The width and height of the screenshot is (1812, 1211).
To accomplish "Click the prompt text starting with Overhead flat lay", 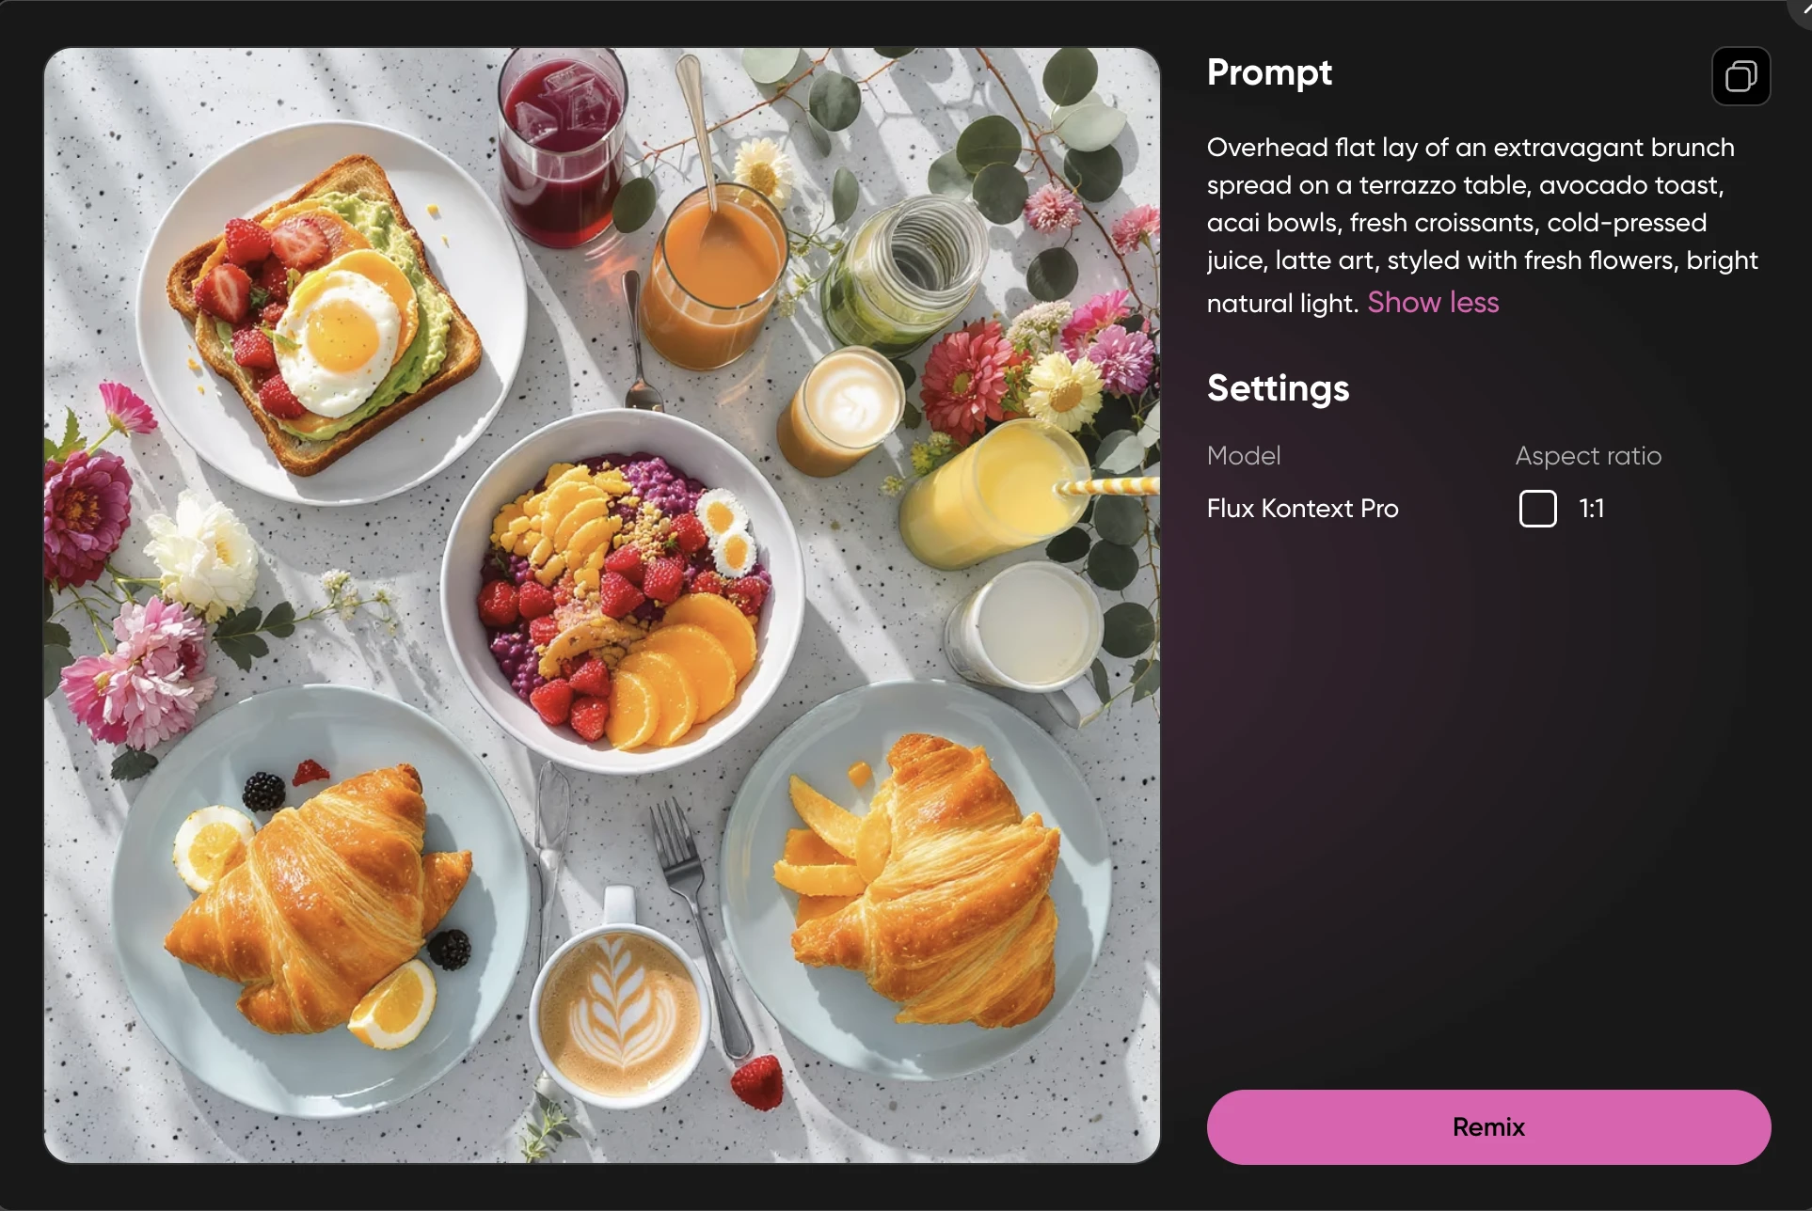I will pyautogui.click(x=1482, y=225).
